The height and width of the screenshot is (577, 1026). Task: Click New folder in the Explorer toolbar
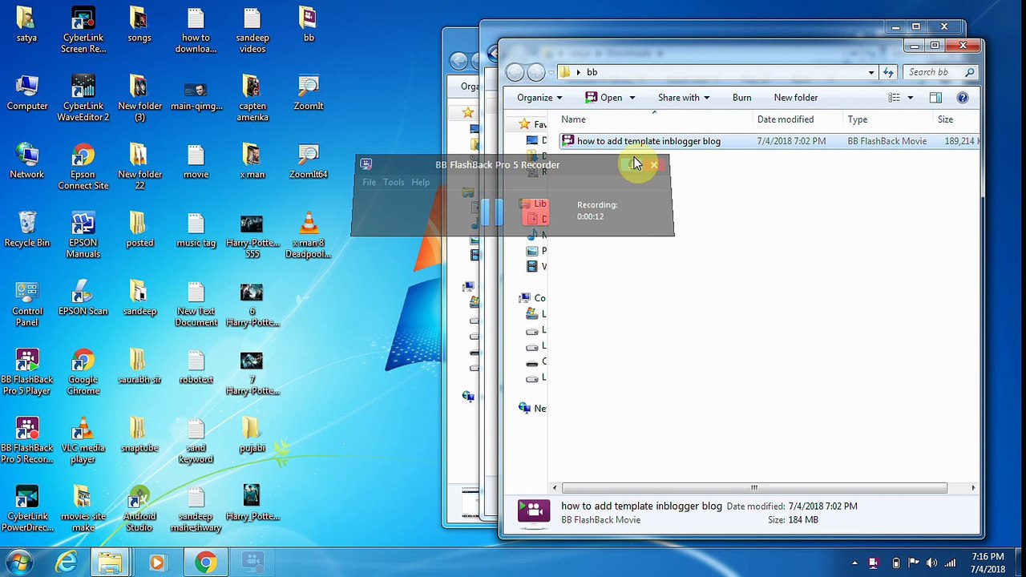tap(795, 98)
